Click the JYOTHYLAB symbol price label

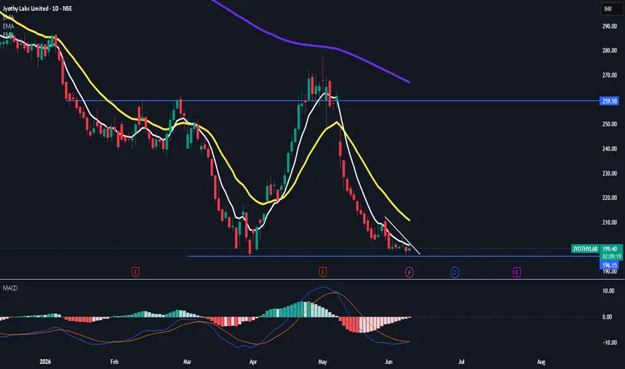[x=585, y=249]
